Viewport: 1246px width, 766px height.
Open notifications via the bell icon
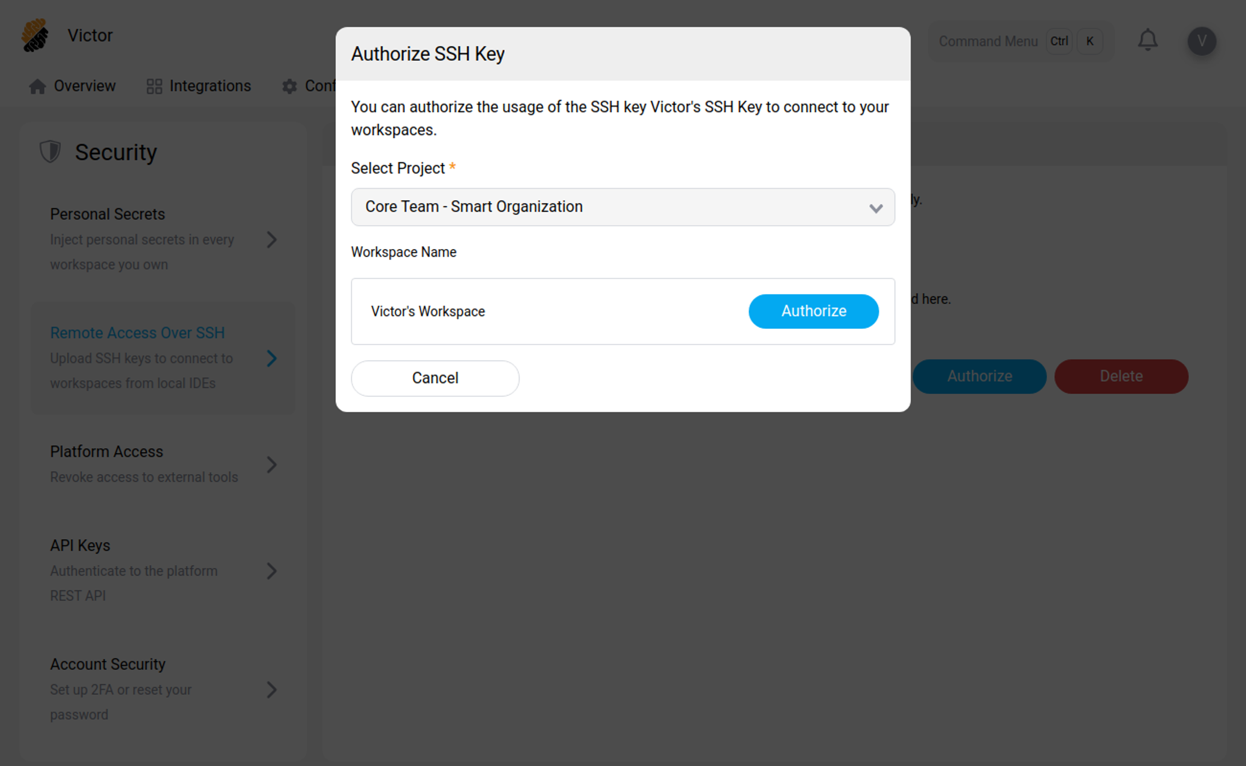(x=1147, y=40)
